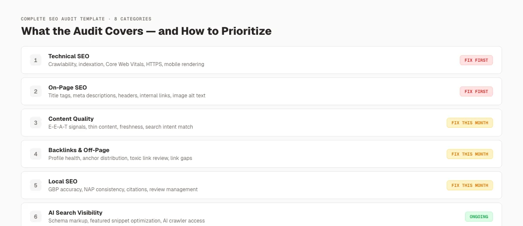This screenshot has height=226, width=523.
Task: Click Local SEO FIX THIS MONTH tag
Action: [470, 185]
